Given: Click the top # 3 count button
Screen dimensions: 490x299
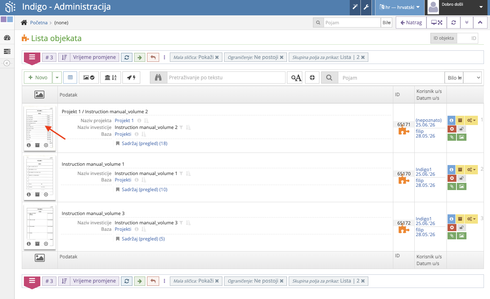Looking at the screenshot, I should pos(49,57).
